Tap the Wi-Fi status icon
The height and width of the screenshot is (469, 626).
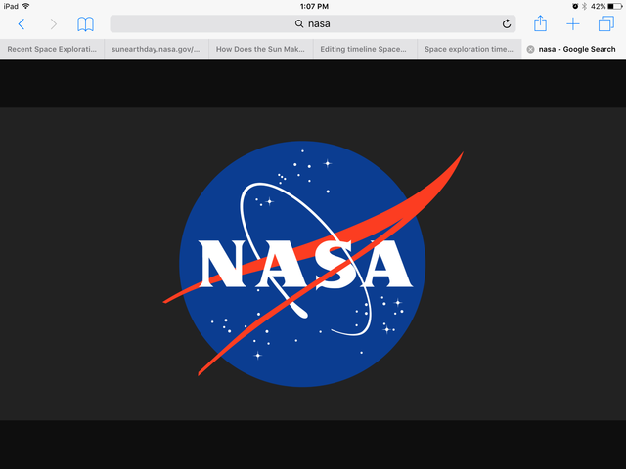point(26,6)
